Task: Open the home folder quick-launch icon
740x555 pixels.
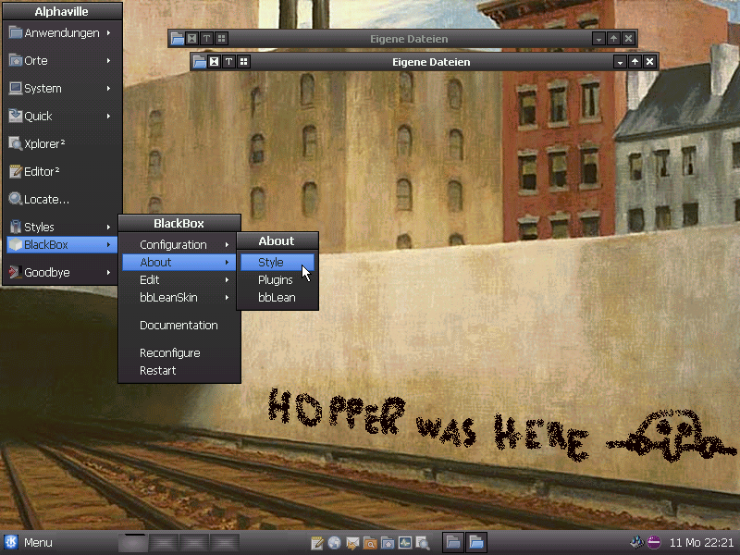Action: pyautogui.click(x=388, y=543)
